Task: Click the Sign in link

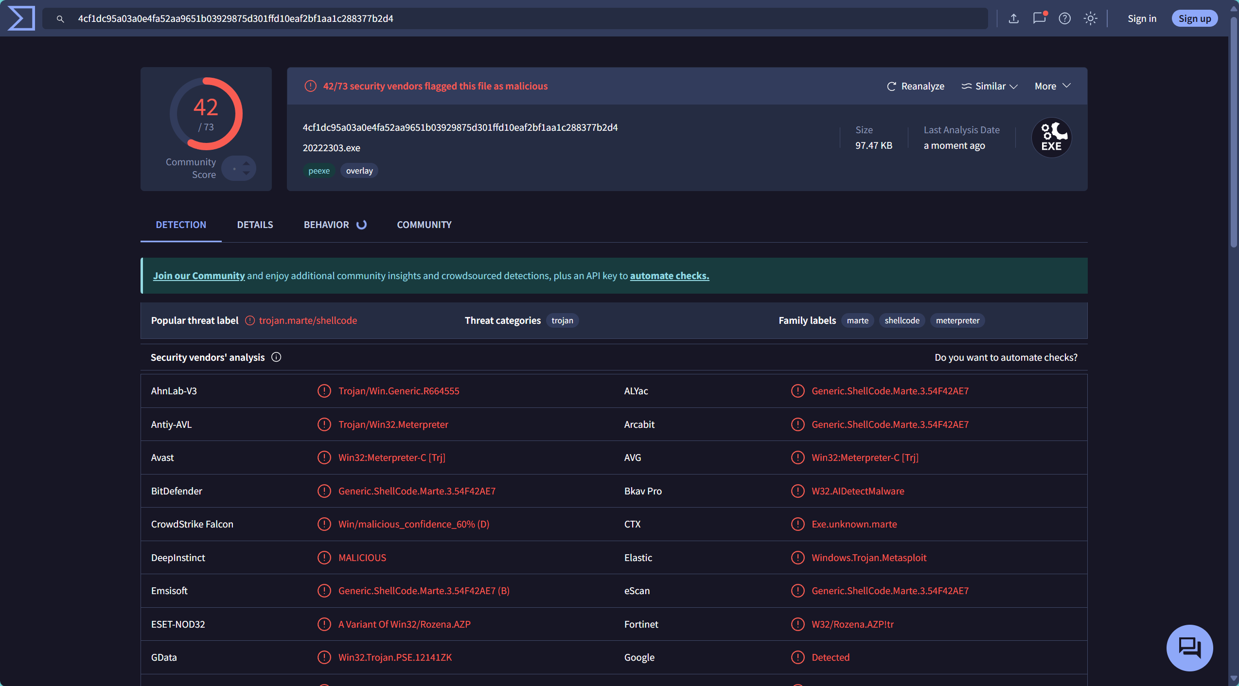Action: point(1142,18)
